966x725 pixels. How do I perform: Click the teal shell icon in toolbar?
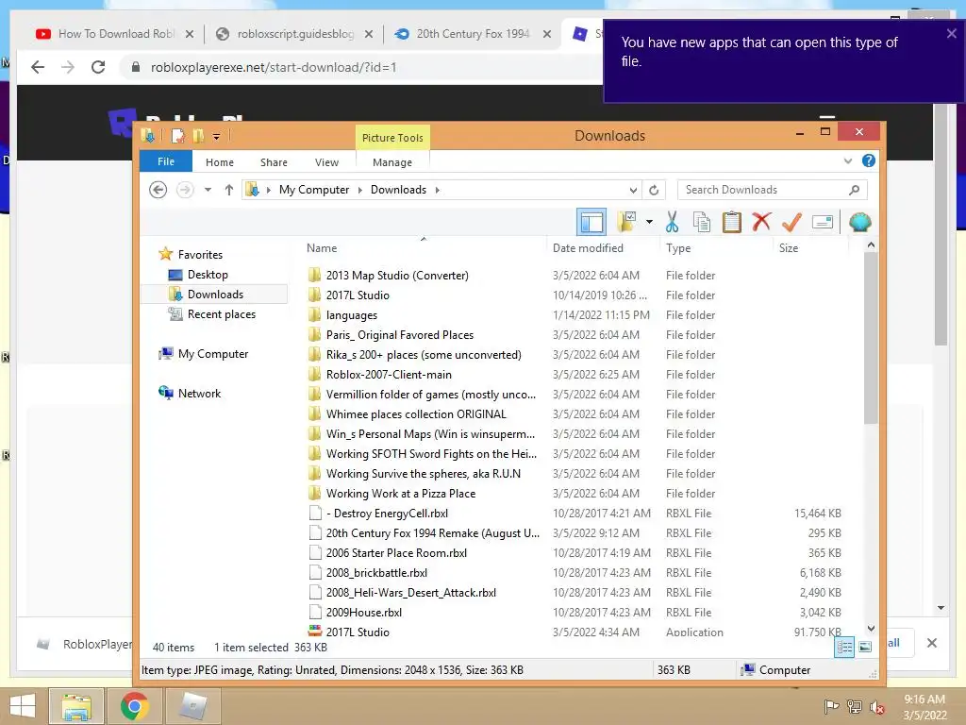pyautogui.click(x=860, y=222)
